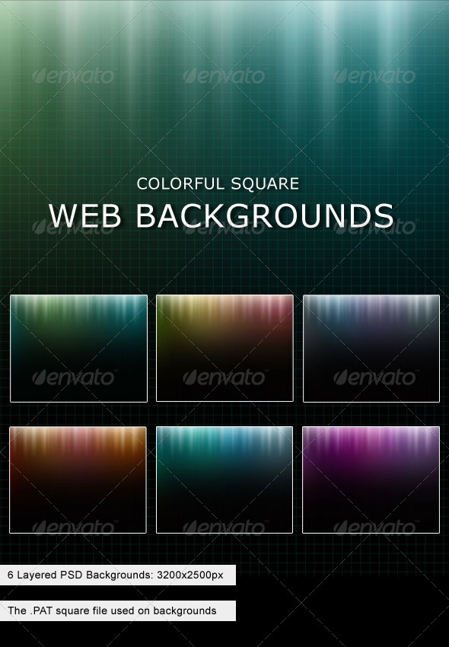Select the orange-brown background thumbnail

point(78,480)
